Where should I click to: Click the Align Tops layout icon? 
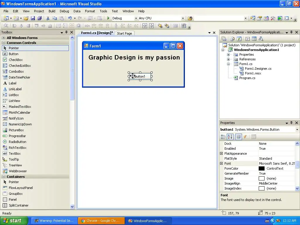tap(37, 26)
